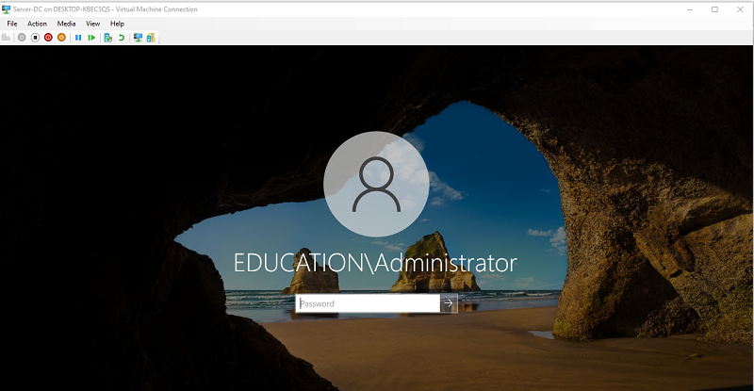Maximize the Virtual Machine Connection window
754x391 pixels.
pos(714,9)
